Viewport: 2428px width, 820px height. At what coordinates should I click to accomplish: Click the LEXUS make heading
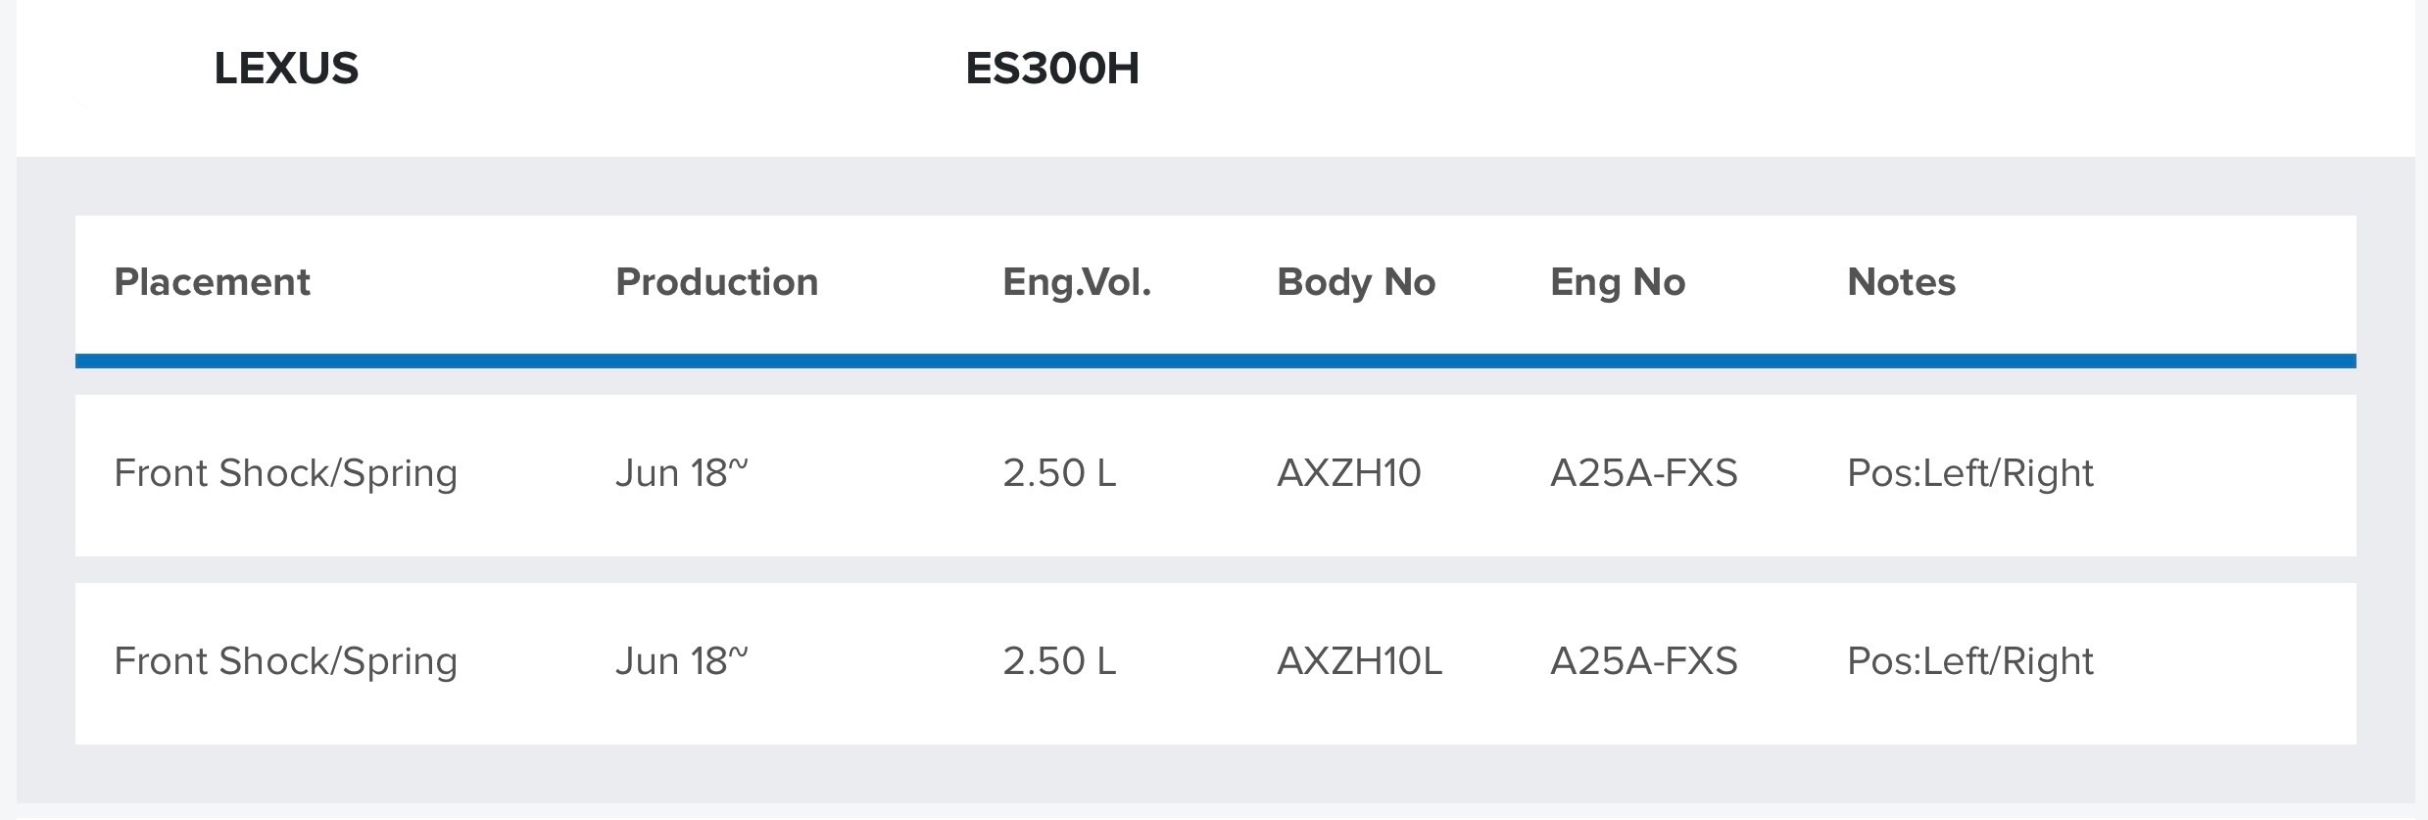pos(286,69)
